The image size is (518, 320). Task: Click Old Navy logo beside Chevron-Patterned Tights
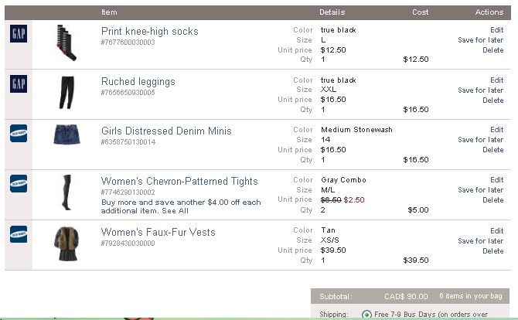click(x=18, y=183)
